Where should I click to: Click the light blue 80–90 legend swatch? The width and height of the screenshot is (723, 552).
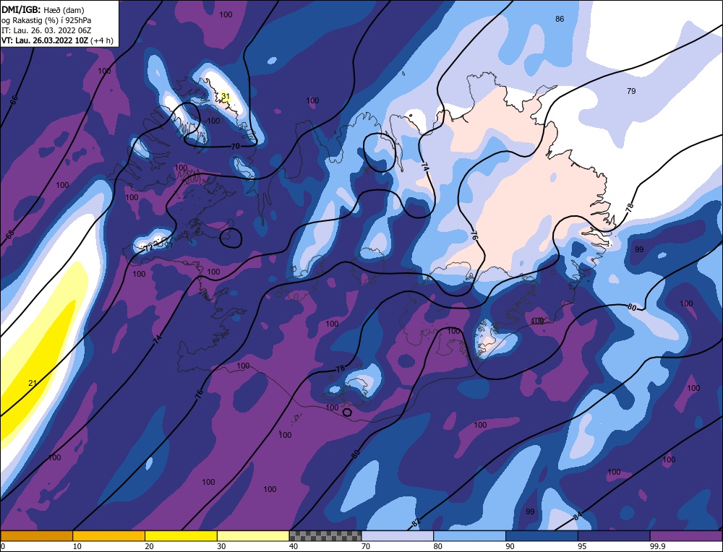pos(469,536)
